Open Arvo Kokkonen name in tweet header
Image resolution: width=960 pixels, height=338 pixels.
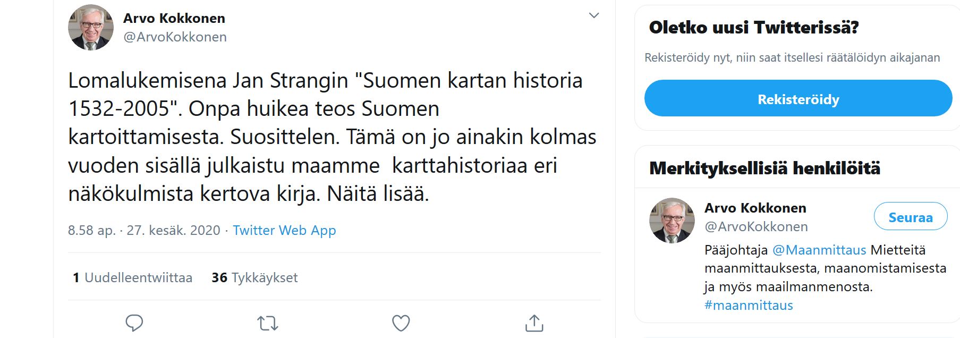174,19
